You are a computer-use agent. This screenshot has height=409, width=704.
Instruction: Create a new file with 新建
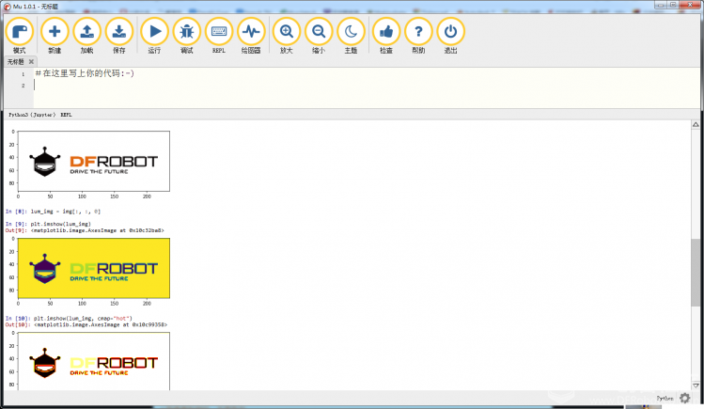pos(55,36)
